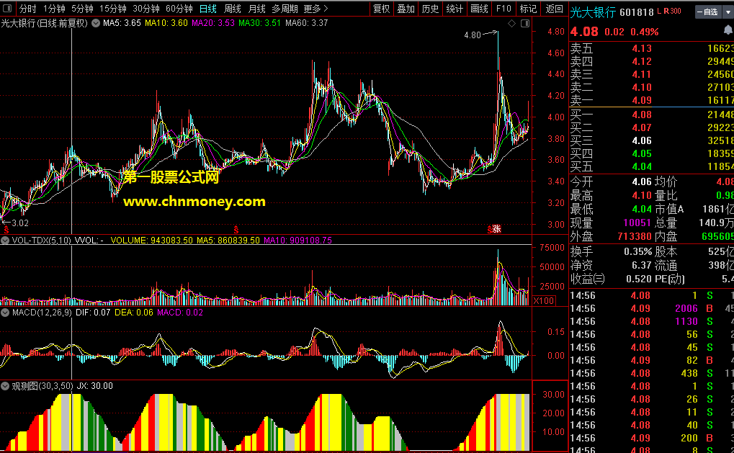
Task: Click the 叠加 overlay button
Action: (406, 9)
